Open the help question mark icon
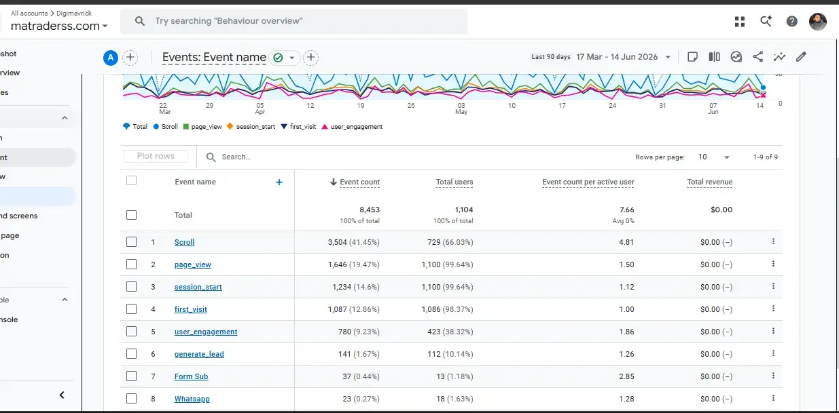The height and width of the screenshot is (413, 839). tap(792, 22)
